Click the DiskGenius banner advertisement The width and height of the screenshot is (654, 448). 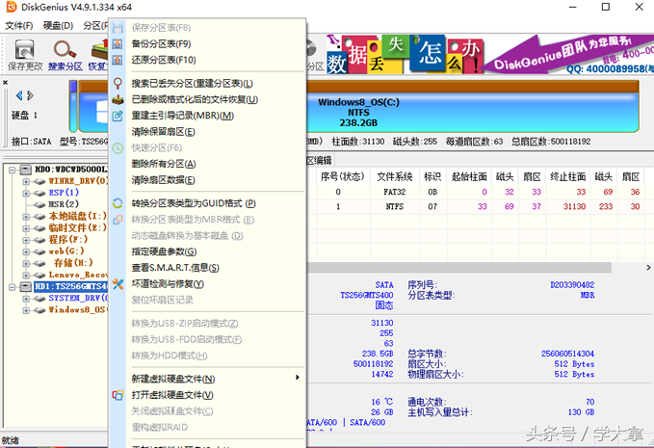coord(490,54)
